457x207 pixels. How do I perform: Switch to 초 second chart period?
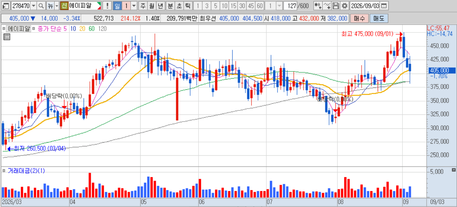(179, 6)
